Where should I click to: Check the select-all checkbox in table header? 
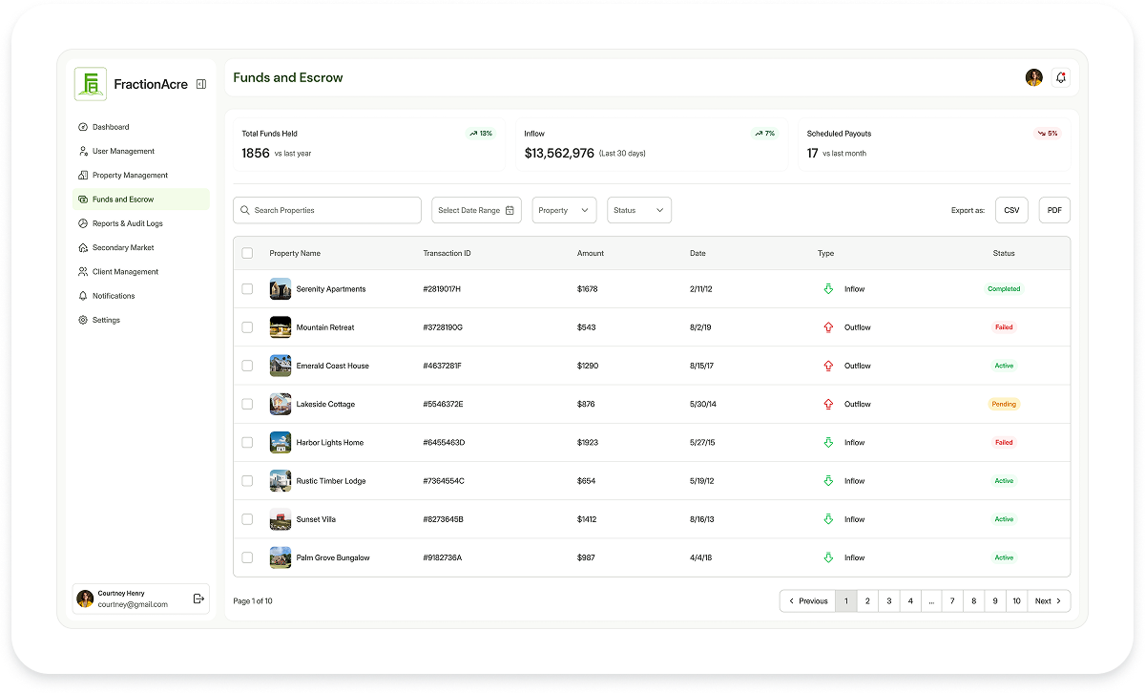pyautogui.click(x=247, y=253)
